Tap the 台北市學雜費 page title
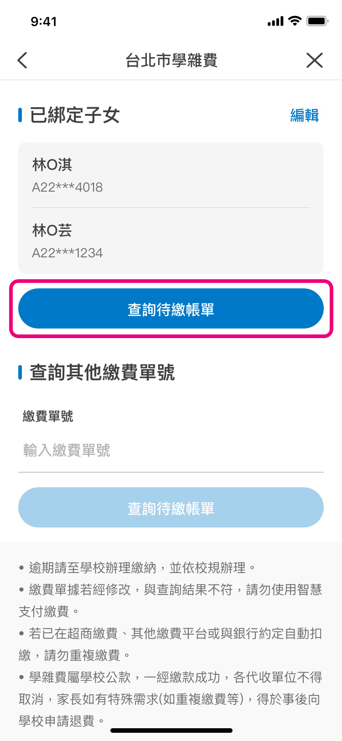 click(171, 60)
